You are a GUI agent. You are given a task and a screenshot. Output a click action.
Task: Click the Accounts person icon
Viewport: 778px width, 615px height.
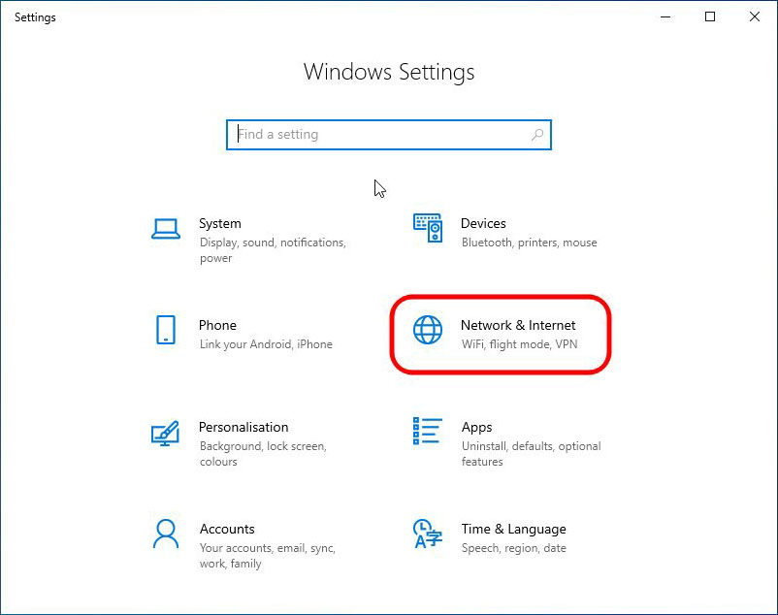(x=166, y=534)
